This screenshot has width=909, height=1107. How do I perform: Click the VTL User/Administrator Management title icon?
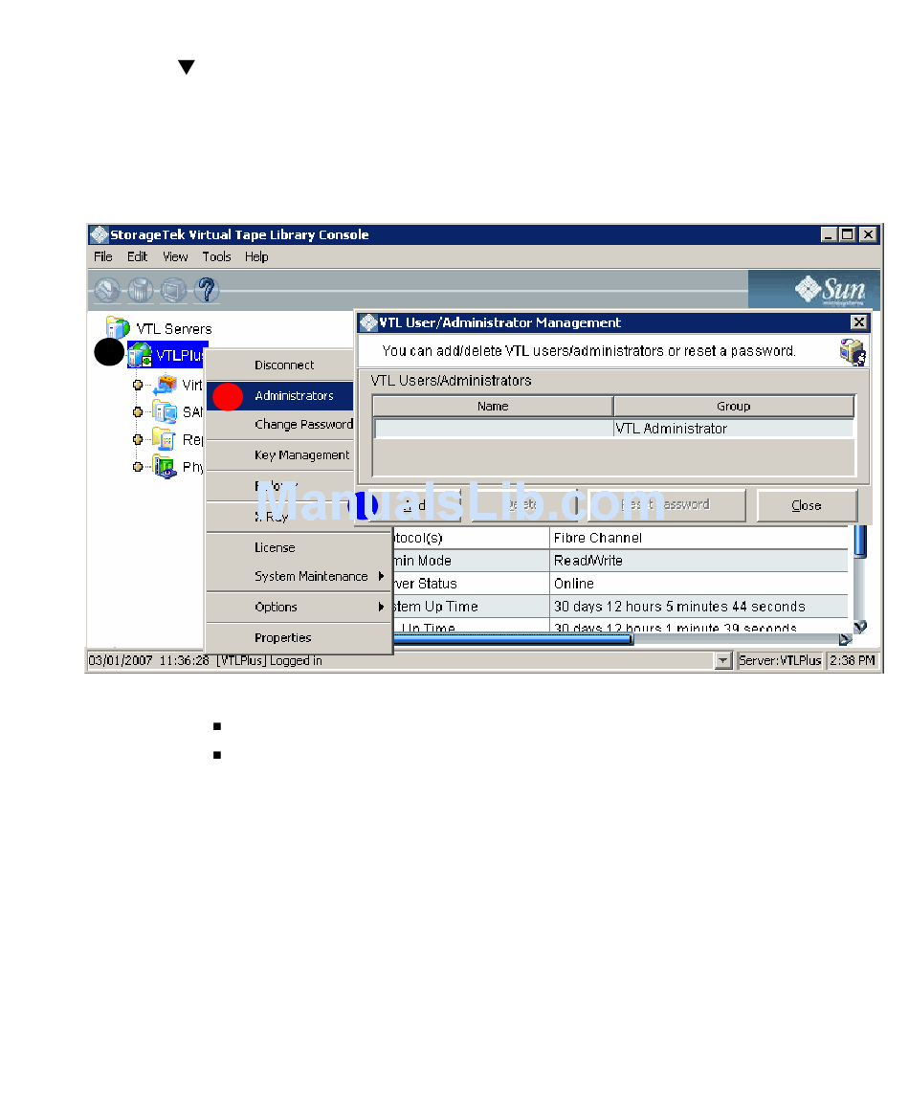[x=368, y=322]
